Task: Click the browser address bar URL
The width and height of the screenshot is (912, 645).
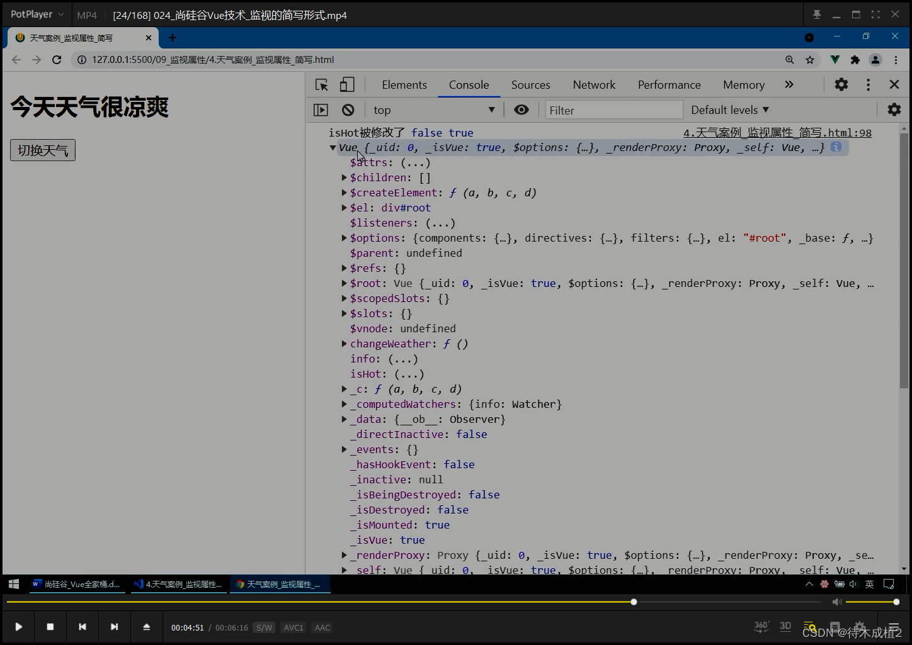Action: (213, 60)
